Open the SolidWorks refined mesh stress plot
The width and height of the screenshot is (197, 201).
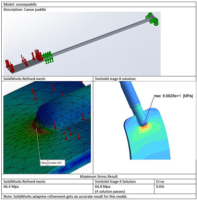47,127
